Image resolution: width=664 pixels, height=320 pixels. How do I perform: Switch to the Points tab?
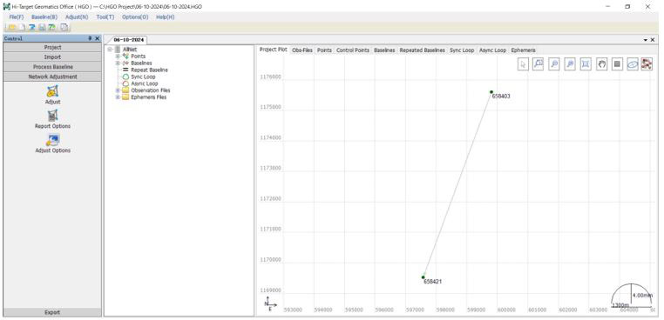pyautogui.click(x=324, y=50)
